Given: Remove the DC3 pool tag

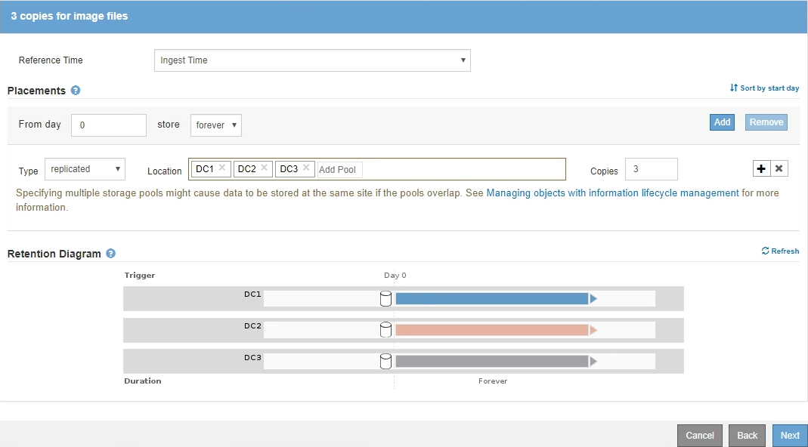Looking at the screenshot, I should (x=305, y=168).
